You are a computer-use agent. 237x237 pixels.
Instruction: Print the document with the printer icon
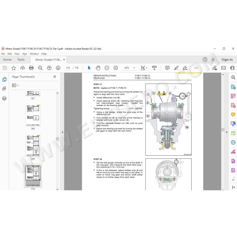tap(31, 68)
